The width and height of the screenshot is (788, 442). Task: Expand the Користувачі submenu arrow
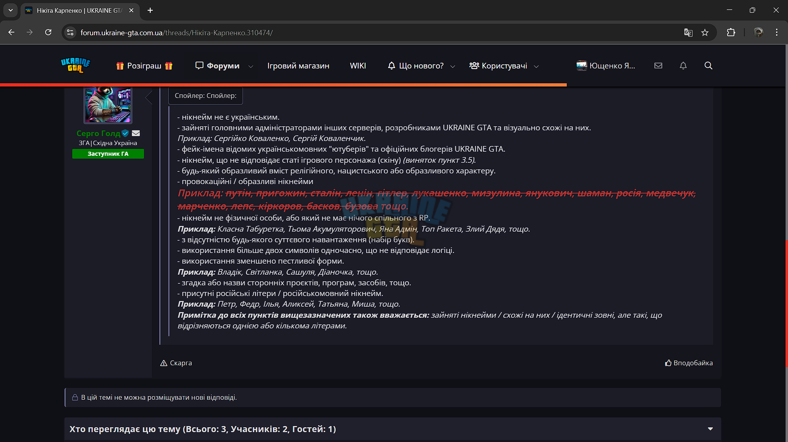tap(536, 66)
